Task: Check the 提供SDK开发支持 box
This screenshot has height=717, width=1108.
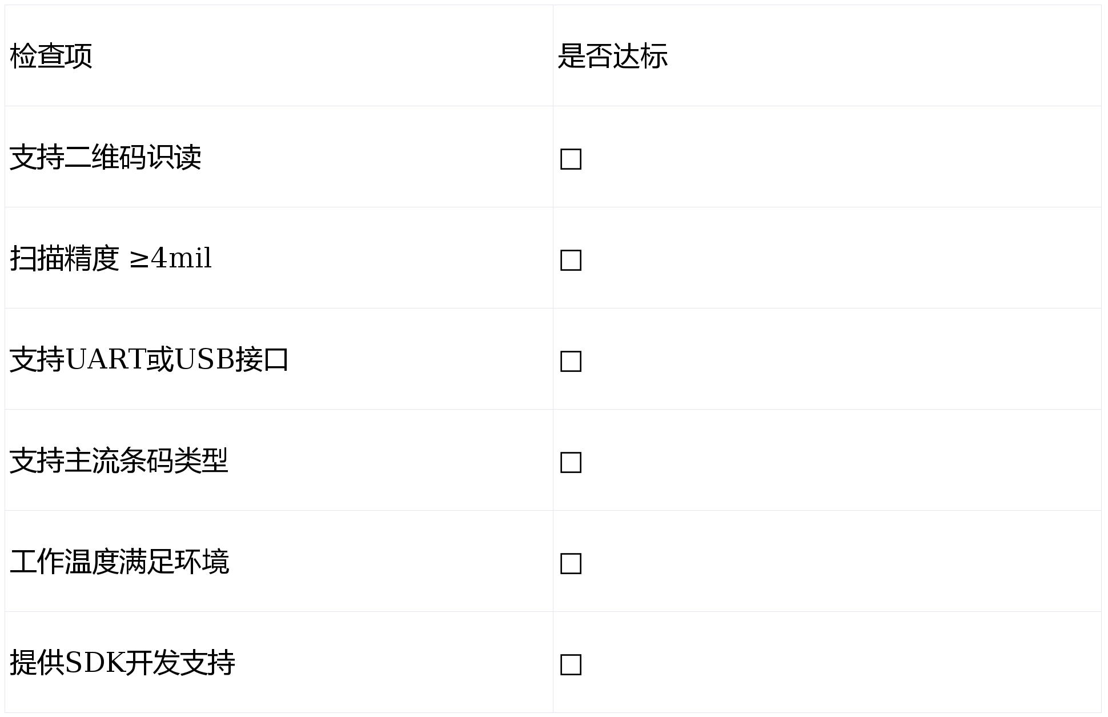Action: [571, 664]
